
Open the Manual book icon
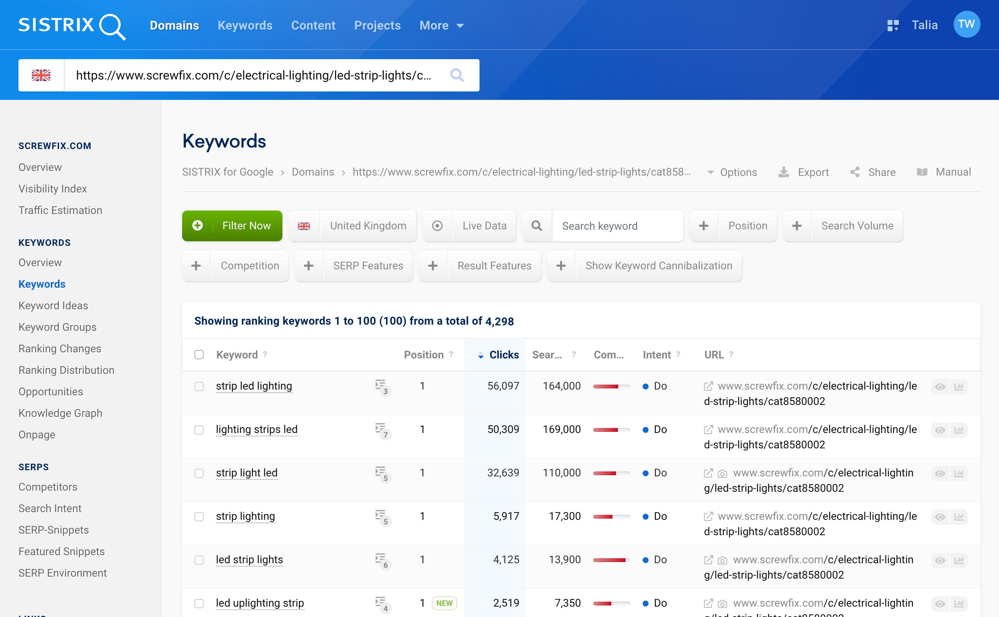922,172
